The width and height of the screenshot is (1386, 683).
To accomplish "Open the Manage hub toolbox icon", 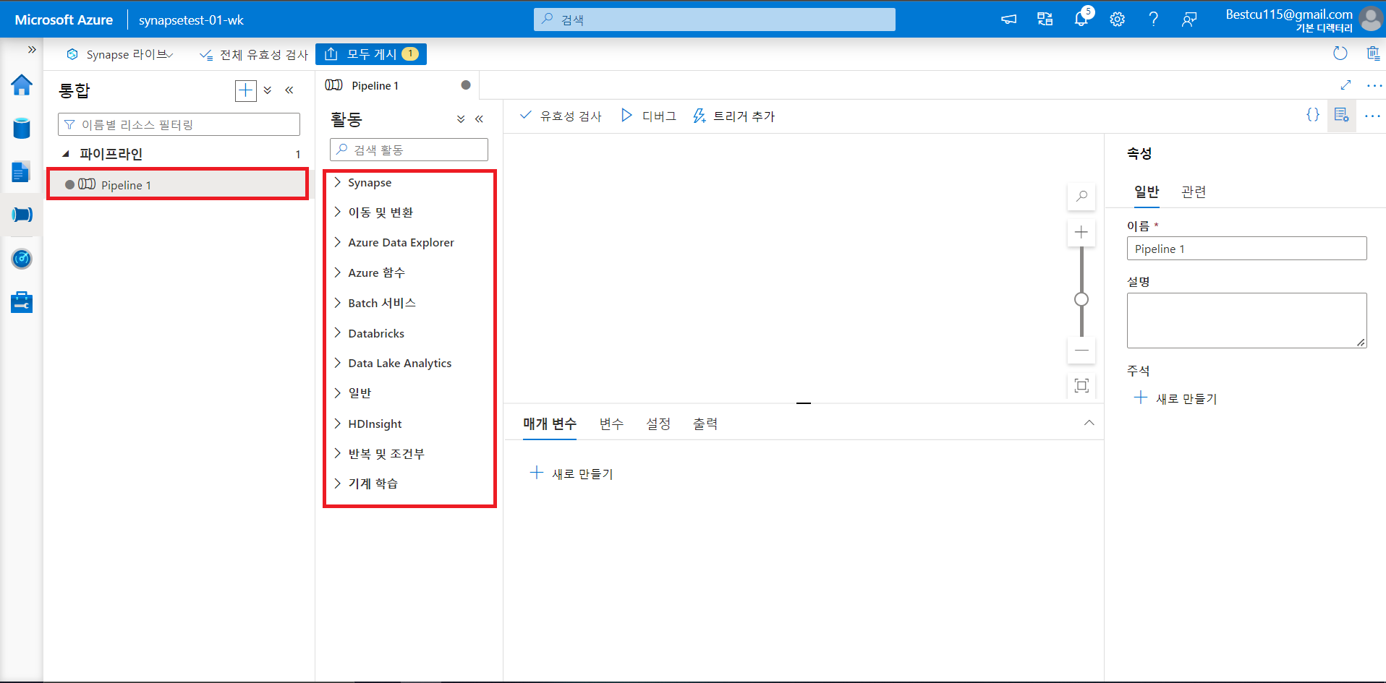I will (x=22, y=302).
